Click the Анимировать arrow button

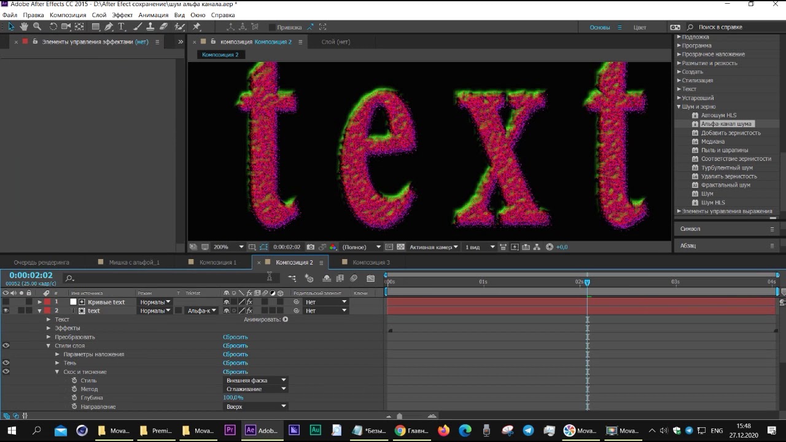(x=286, y=319)
